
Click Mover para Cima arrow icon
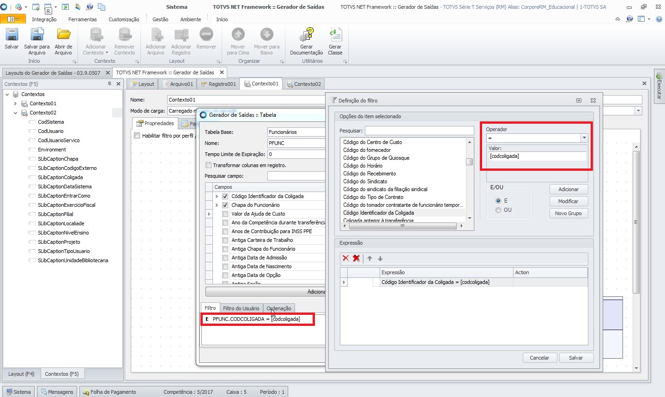coord(238,35)
